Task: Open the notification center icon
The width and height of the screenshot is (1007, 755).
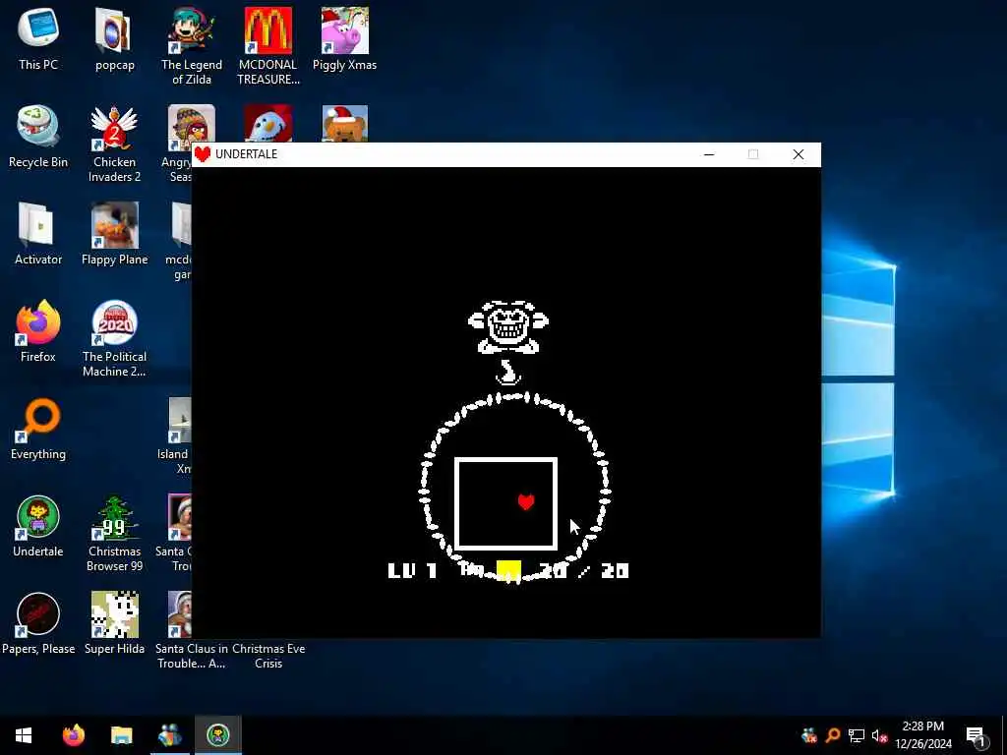Action: click(976, 735)
